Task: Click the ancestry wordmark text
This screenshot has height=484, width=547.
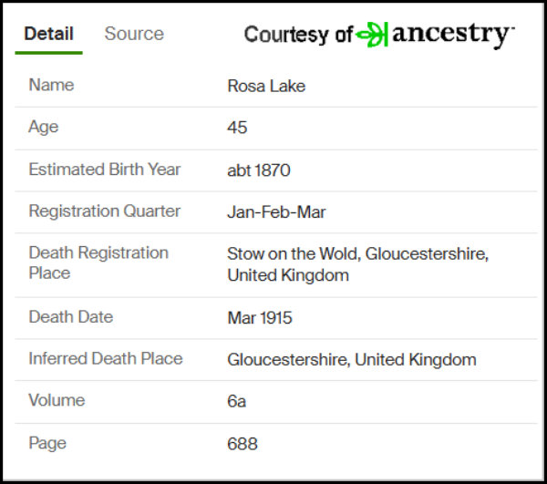Action: click(x=452, y=35)
